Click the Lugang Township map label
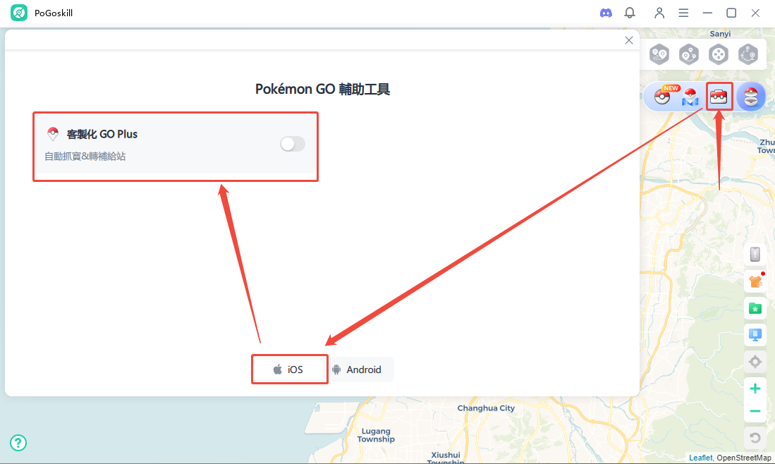This screenshot has width=775, height=464. [x=376, y=435]
